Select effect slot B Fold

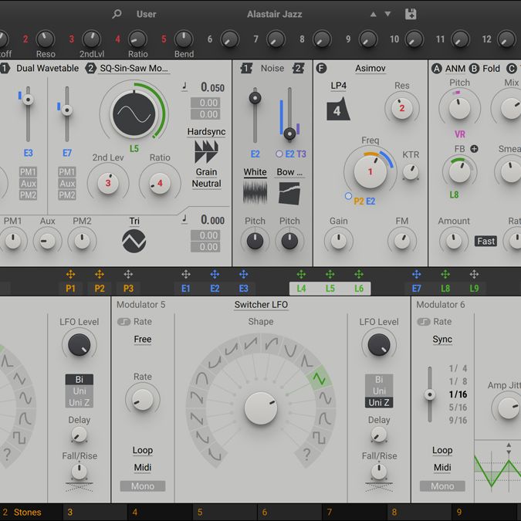(485, 69)
